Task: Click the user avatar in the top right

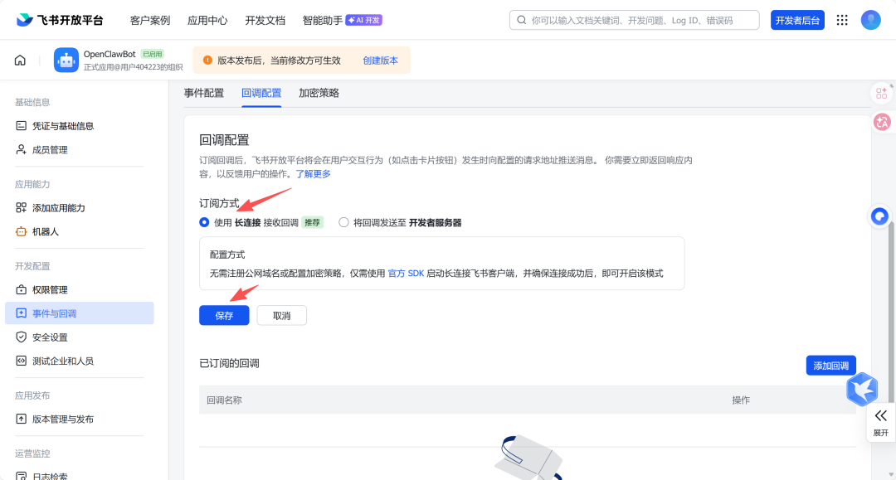Action: click(x=870, y=19)
